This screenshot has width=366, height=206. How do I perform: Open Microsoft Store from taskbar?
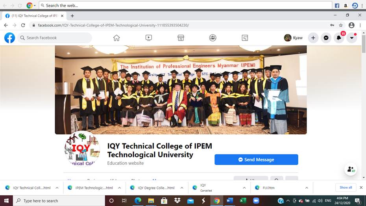(x=164, y=200)
